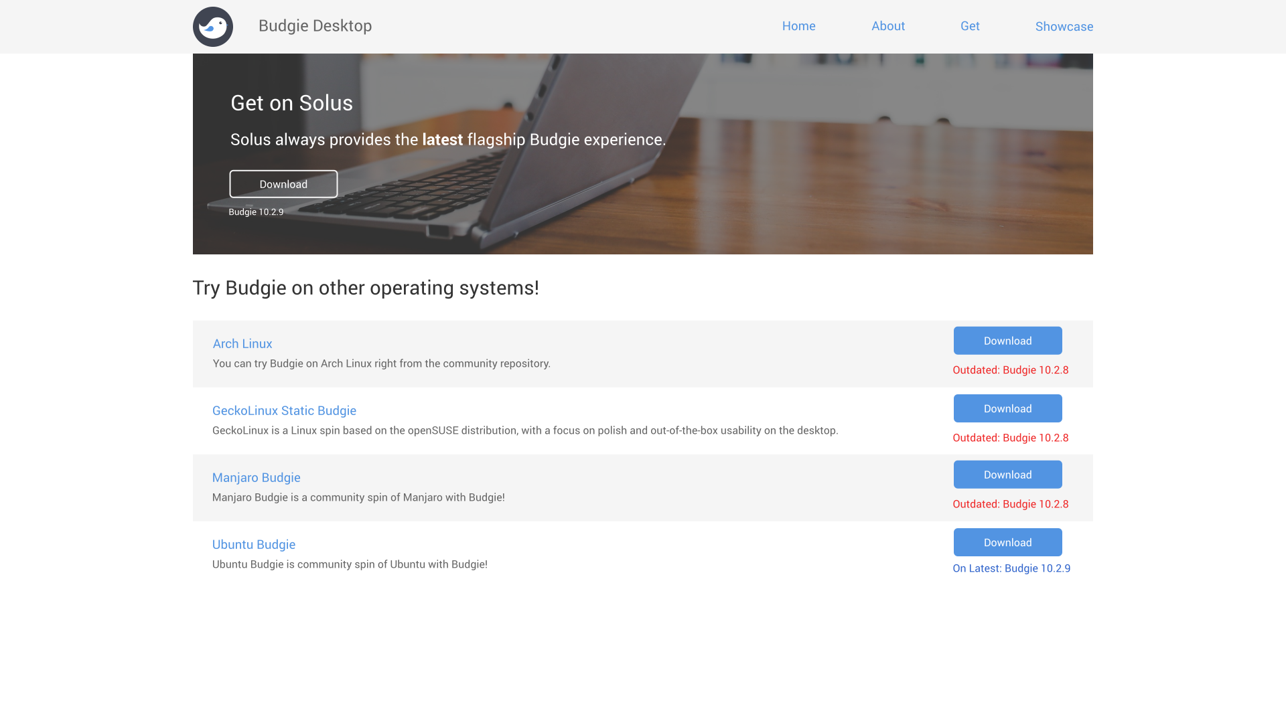The width and height of the screenshot is (1286, 723).
Task: Visit the Showcase page
Action: (1064, 27)
